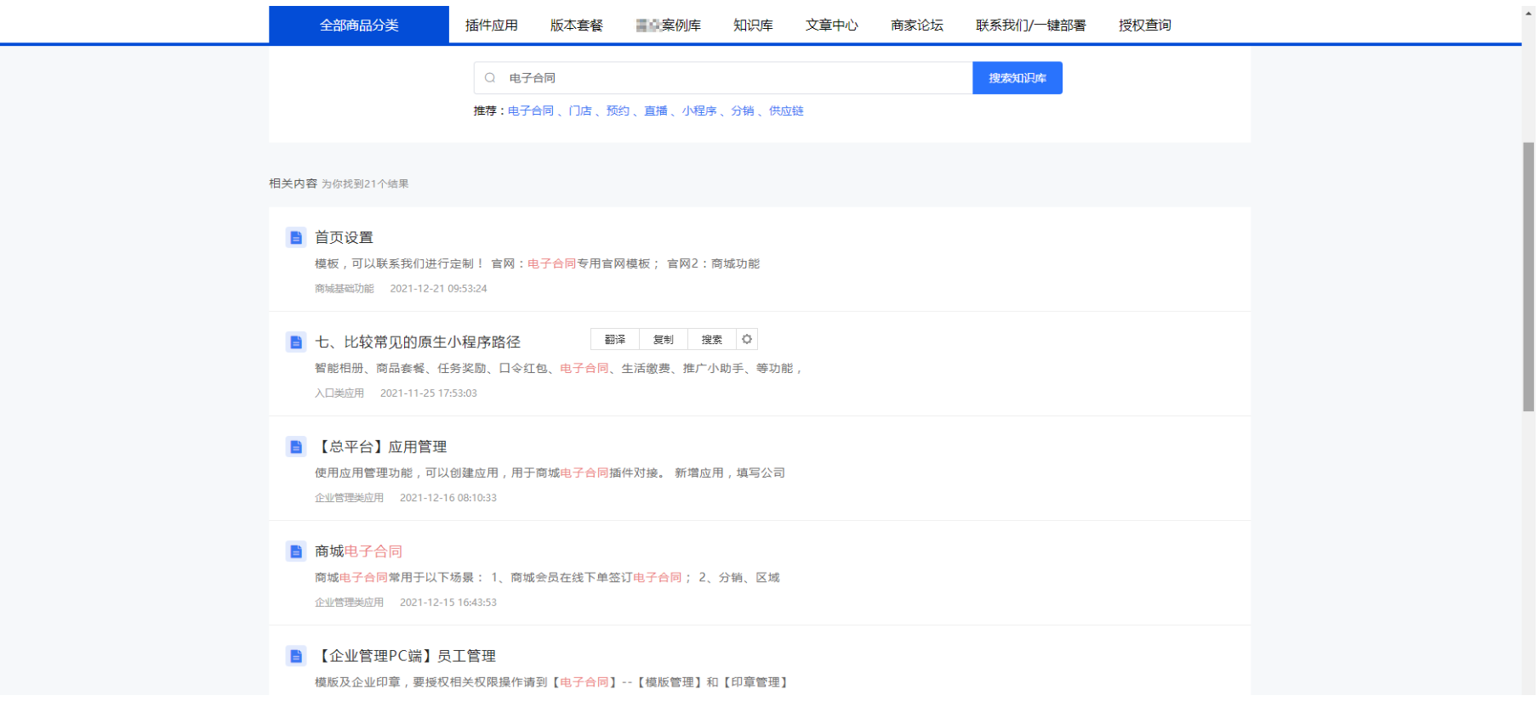
Task: Click document icon beside 七、比较常见的原生小程序路径
Action: tap(295, 342)
